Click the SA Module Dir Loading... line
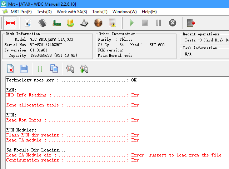The image size is (229, 169). click(x=36, y=150)
